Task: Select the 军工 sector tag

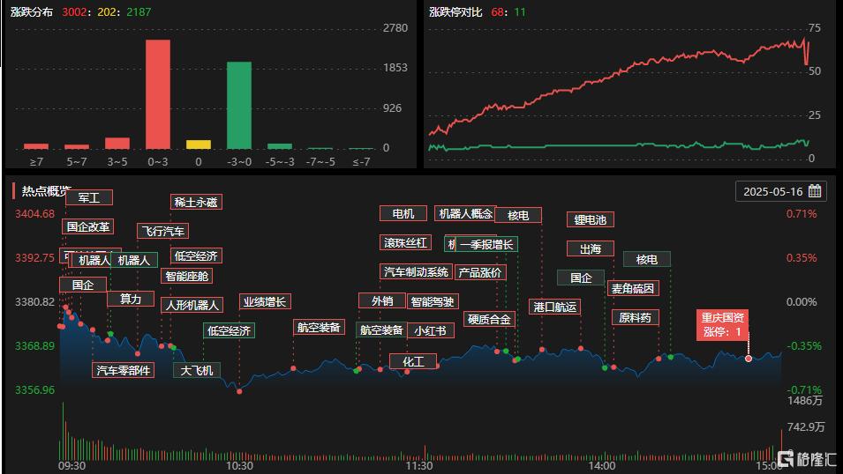Action: (89, 197)
